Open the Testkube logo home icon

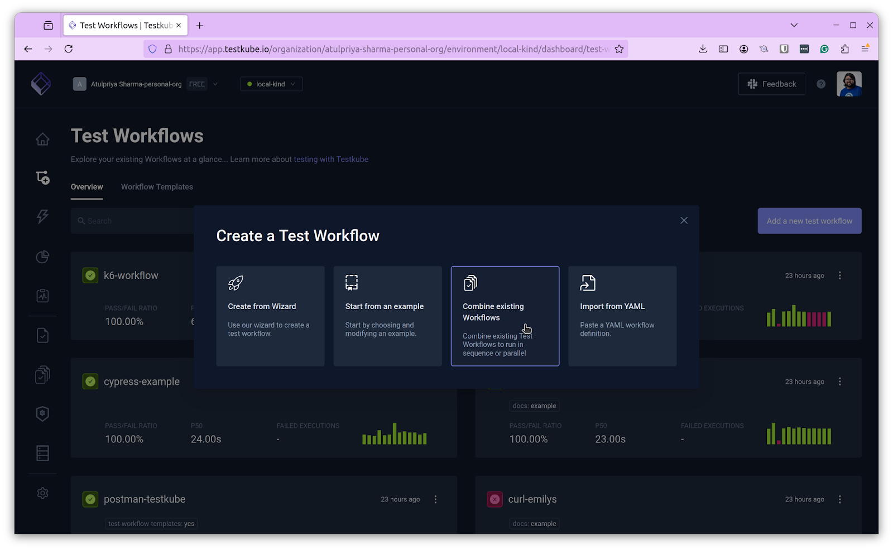point(41,84)
